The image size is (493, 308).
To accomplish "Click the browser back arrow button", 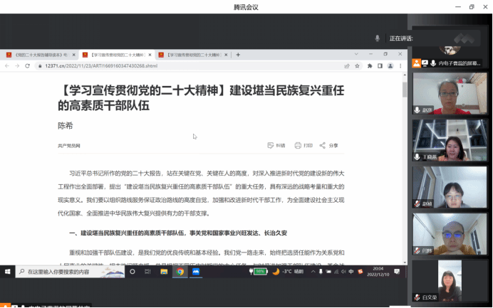I will (x=6, y=65).
